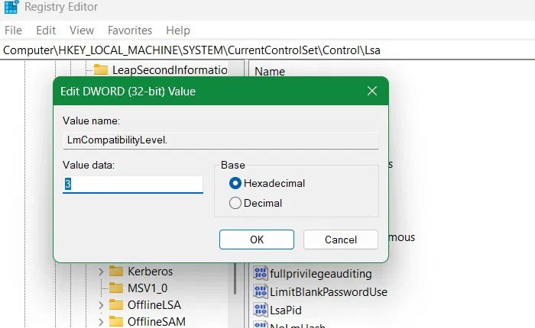Screen dimensions: 535x328
Task: Click the Kerberos folder icon
Action: click(x=116, y=271)
